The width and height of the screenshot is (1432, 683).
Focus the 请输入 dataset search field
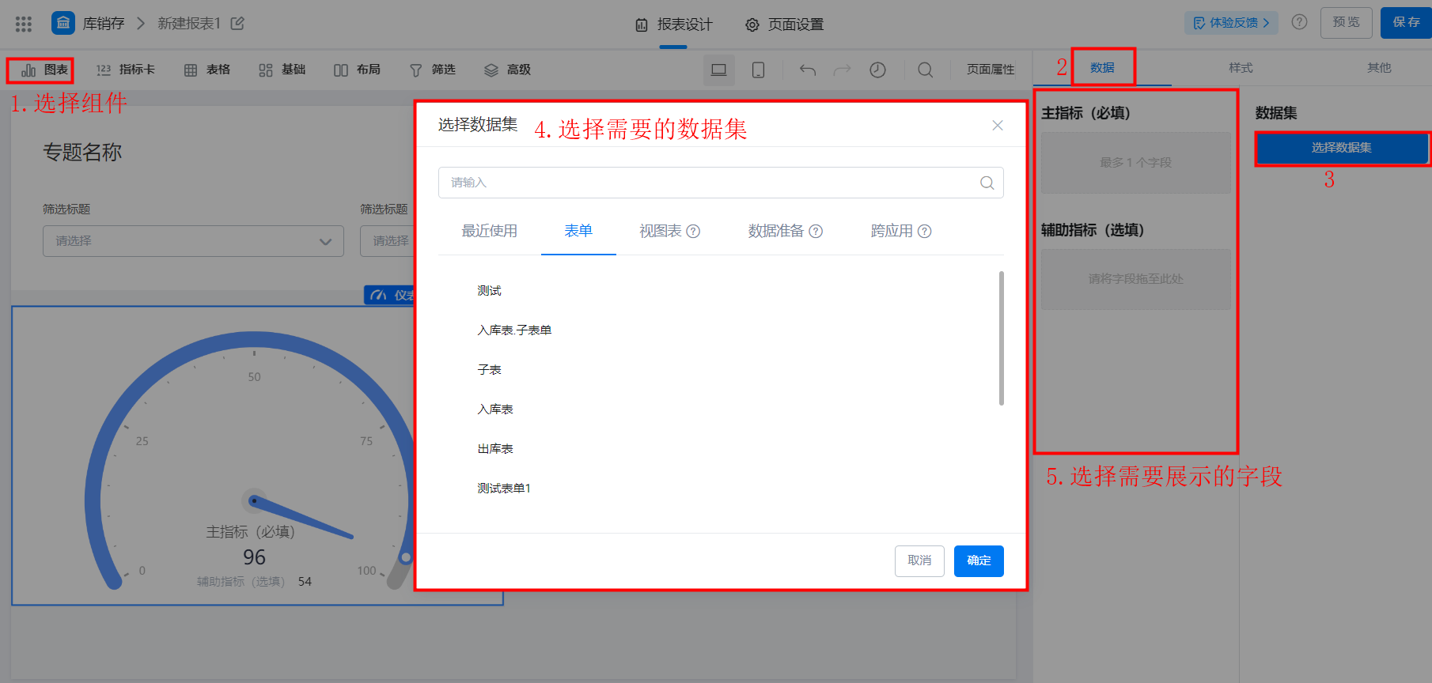(x=721, y=183)
